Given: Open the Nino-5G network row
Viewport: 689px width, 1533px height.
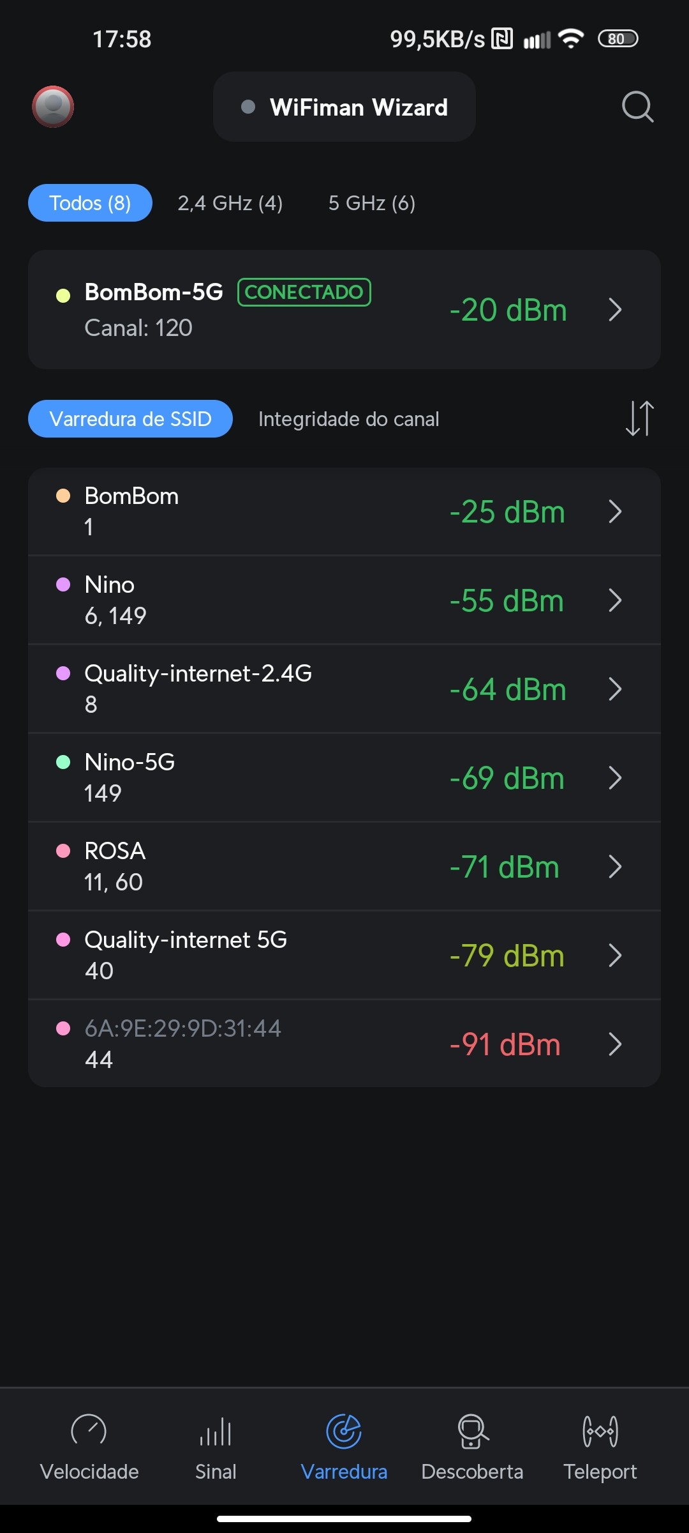Looking at the screenshot, I should (x=319, y=777).
